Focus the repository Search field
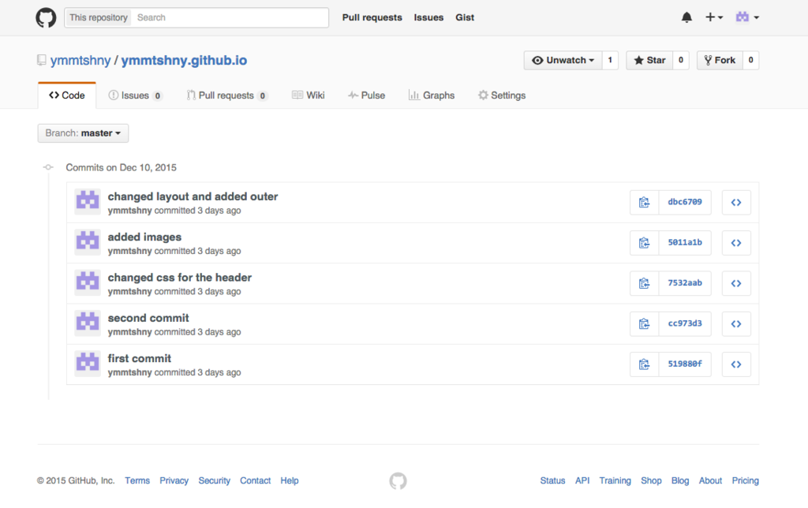The image size is (808, 508). pyautogui.click(x=230, y=17)
